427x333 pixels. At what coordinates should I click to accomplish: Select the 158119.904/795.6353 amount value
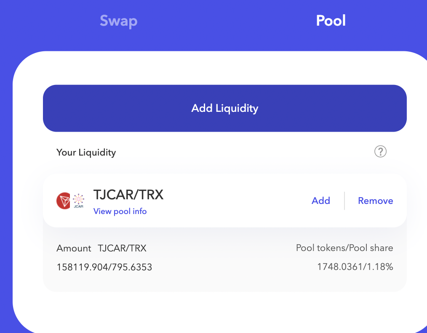tap(104, 267)
